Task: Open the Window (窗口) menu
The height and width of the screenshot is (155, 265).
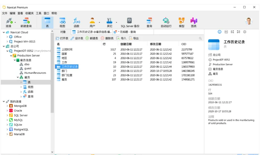Action: point(46,13)
